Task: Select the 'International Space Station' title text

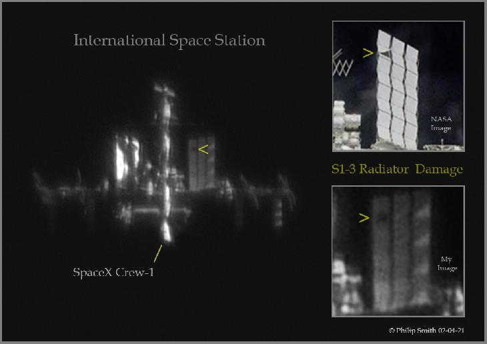Action: point(169,41)
